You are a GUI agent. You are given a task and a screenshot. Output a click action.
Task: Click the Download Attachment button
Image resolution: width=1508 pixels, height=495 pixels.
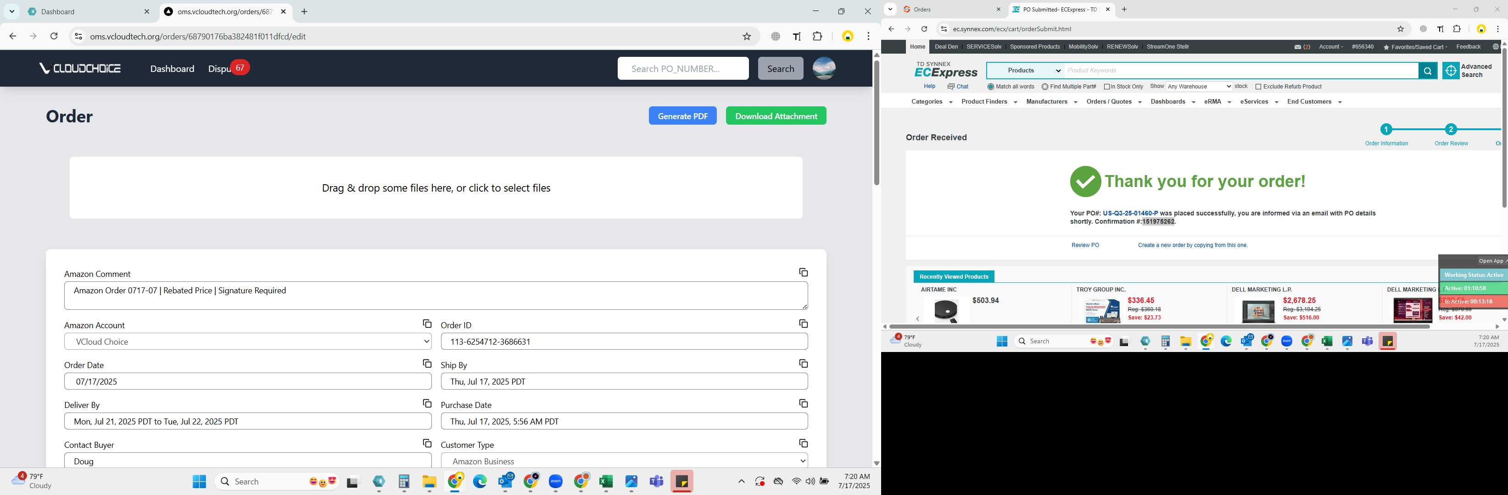pos(776,115)
